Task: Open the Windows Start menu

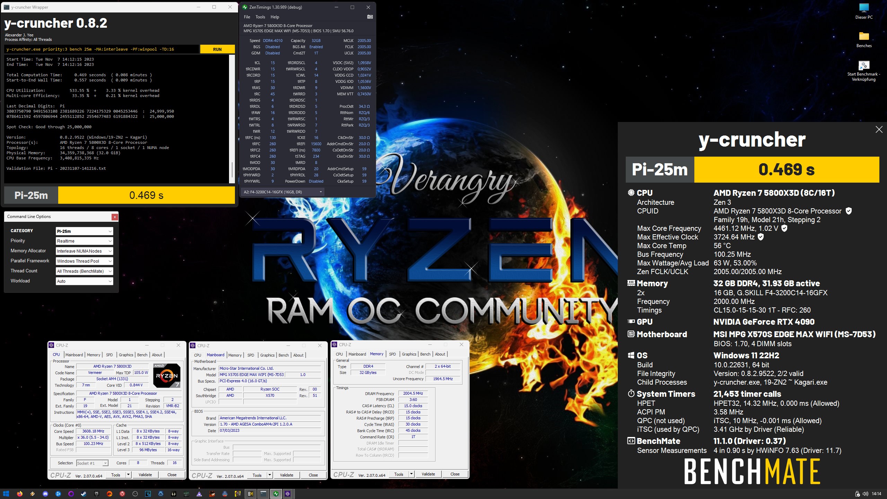Action: pyautogui.click(x=6, y=494)
